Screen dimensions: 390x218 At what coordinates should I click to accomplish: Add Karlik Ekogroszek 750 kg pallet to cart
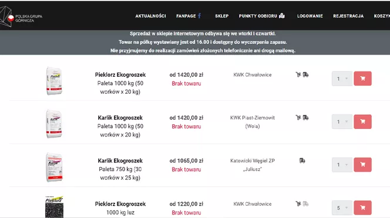(362, 165)
